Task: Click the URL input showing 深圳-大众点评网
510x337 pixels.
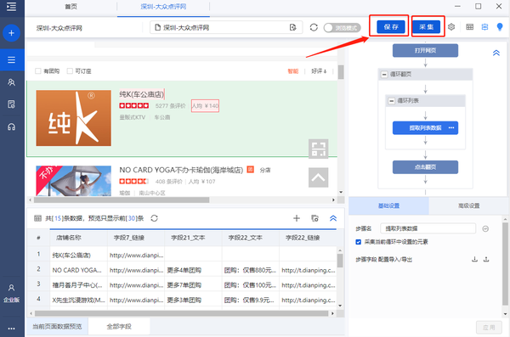Action: (x=226, y=28)
